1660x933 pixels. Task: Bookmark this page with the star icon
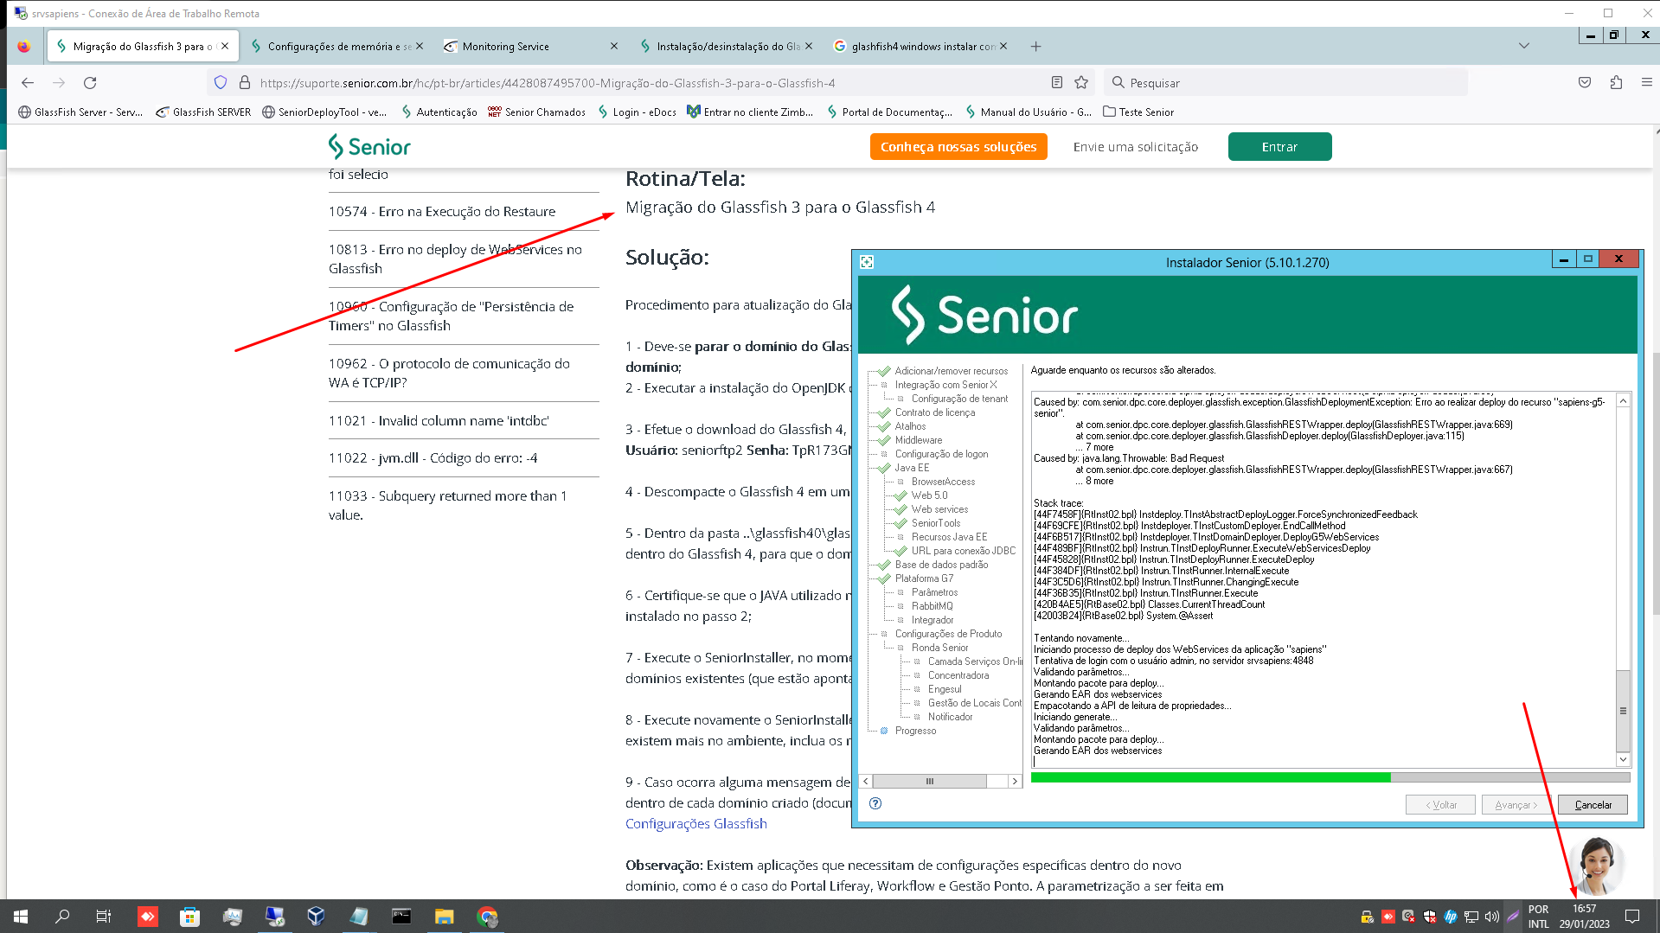pos(1081,83)
